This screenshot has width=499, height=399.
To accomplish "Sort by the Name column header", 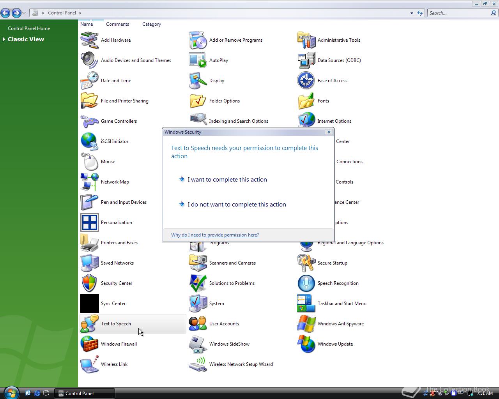I will [87, 24].
